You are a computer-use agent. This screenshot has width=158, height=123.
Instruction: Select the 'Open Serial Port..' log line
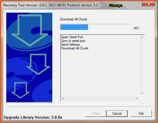pyautogui.click(x=73, y=37)
